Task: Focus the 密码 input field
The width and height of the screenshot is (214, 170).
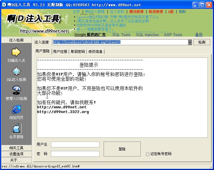Action: (x=75, y=154)
